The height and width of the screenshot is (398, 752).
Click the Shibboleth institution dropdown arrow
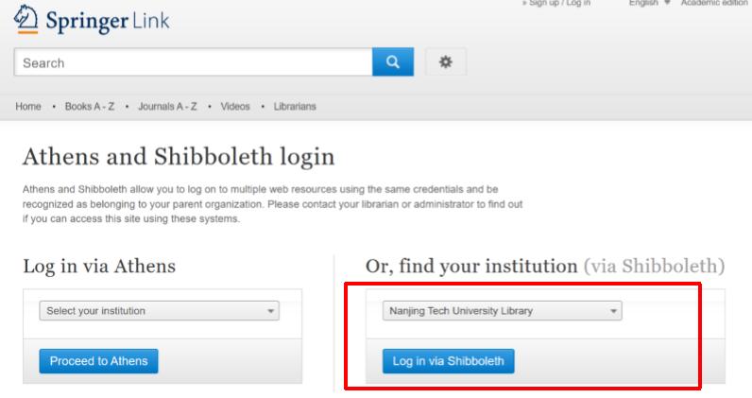point(613,311)
